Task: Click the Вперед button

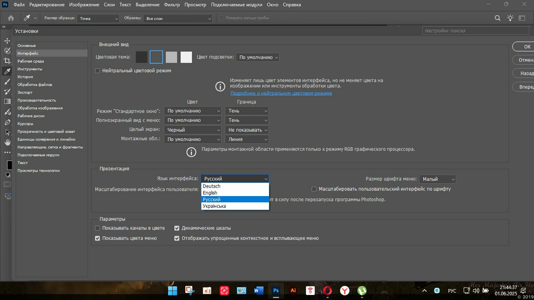Action: click(524, 87)
